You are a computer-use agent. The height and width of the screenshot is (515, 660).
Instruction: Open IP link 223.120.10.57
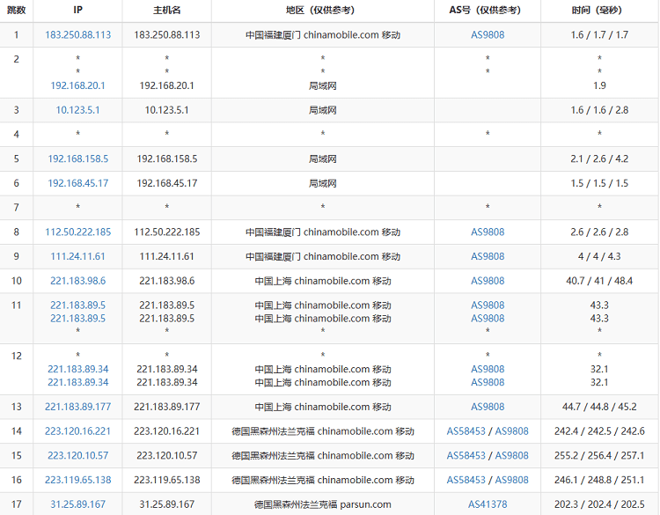click(77, 456)
